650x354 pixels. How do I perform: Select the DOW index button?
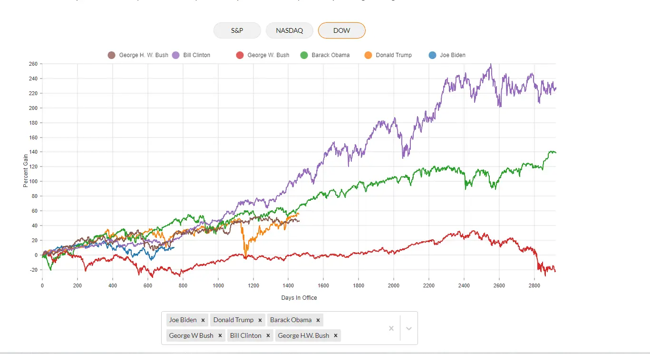pos(341,30)
